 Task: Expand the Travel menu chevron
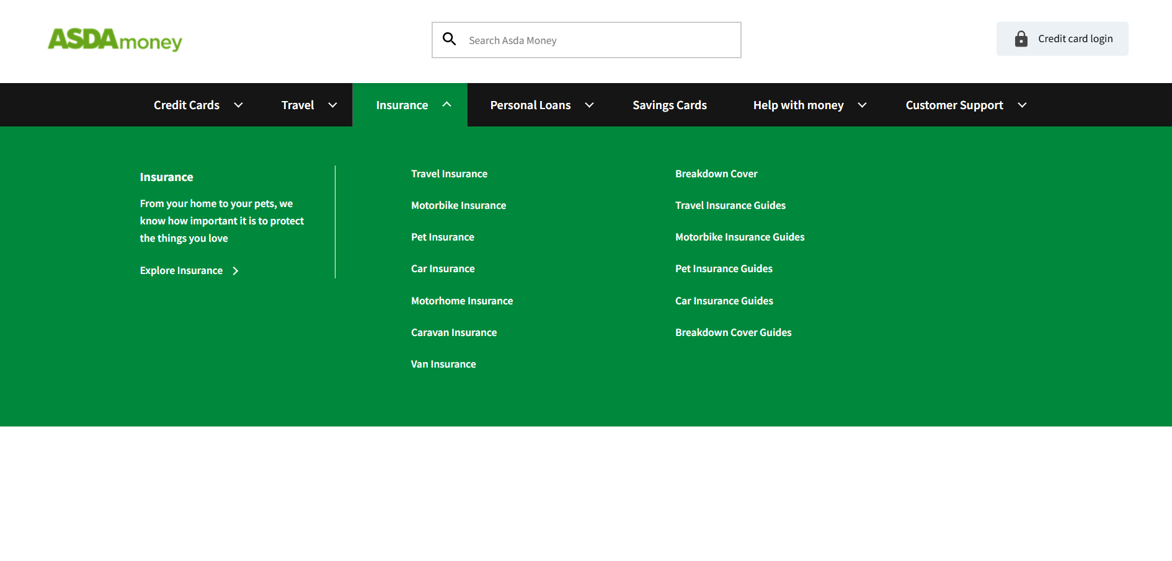coord(332,105)
